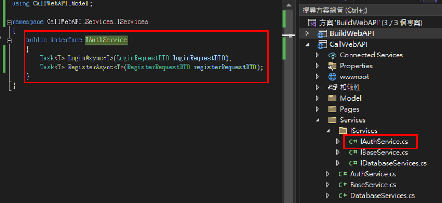Viewport: 442px width, 203px height.
Task: Collapse the namespace code block
Action: click(x=10, y=22)
